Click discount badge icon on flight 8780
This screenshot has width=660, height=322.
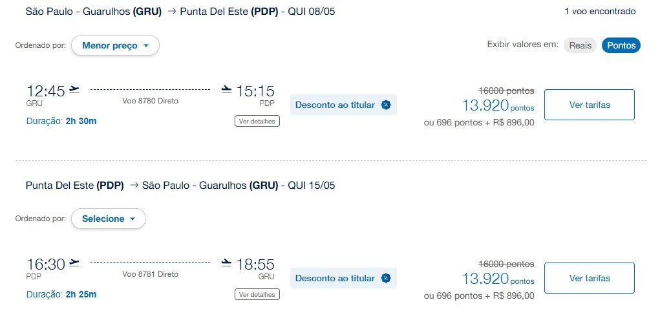(386, 105)
